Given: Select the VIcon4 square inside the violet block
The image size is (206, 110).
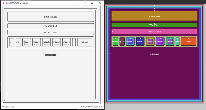Looking at the screenshot, I should point(160,42).
